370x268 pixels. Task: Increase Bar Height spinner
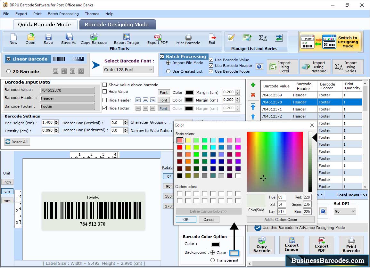(x=56, y=121)
